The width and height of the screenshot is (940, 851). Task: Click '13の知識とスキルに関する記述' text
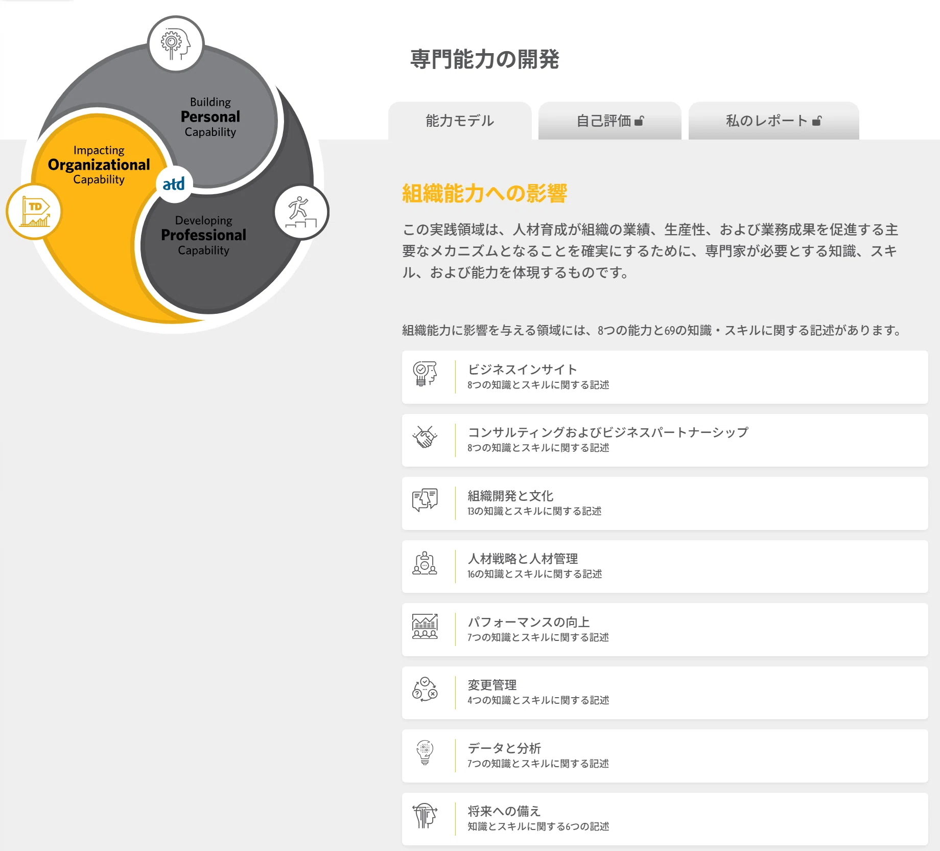coord(534,511)
